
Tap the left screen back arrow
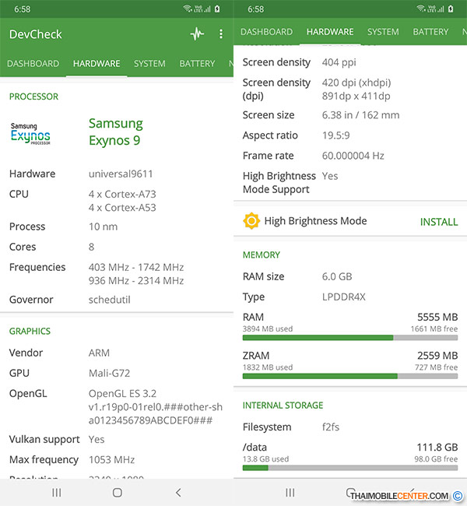(x=178, y=493)
